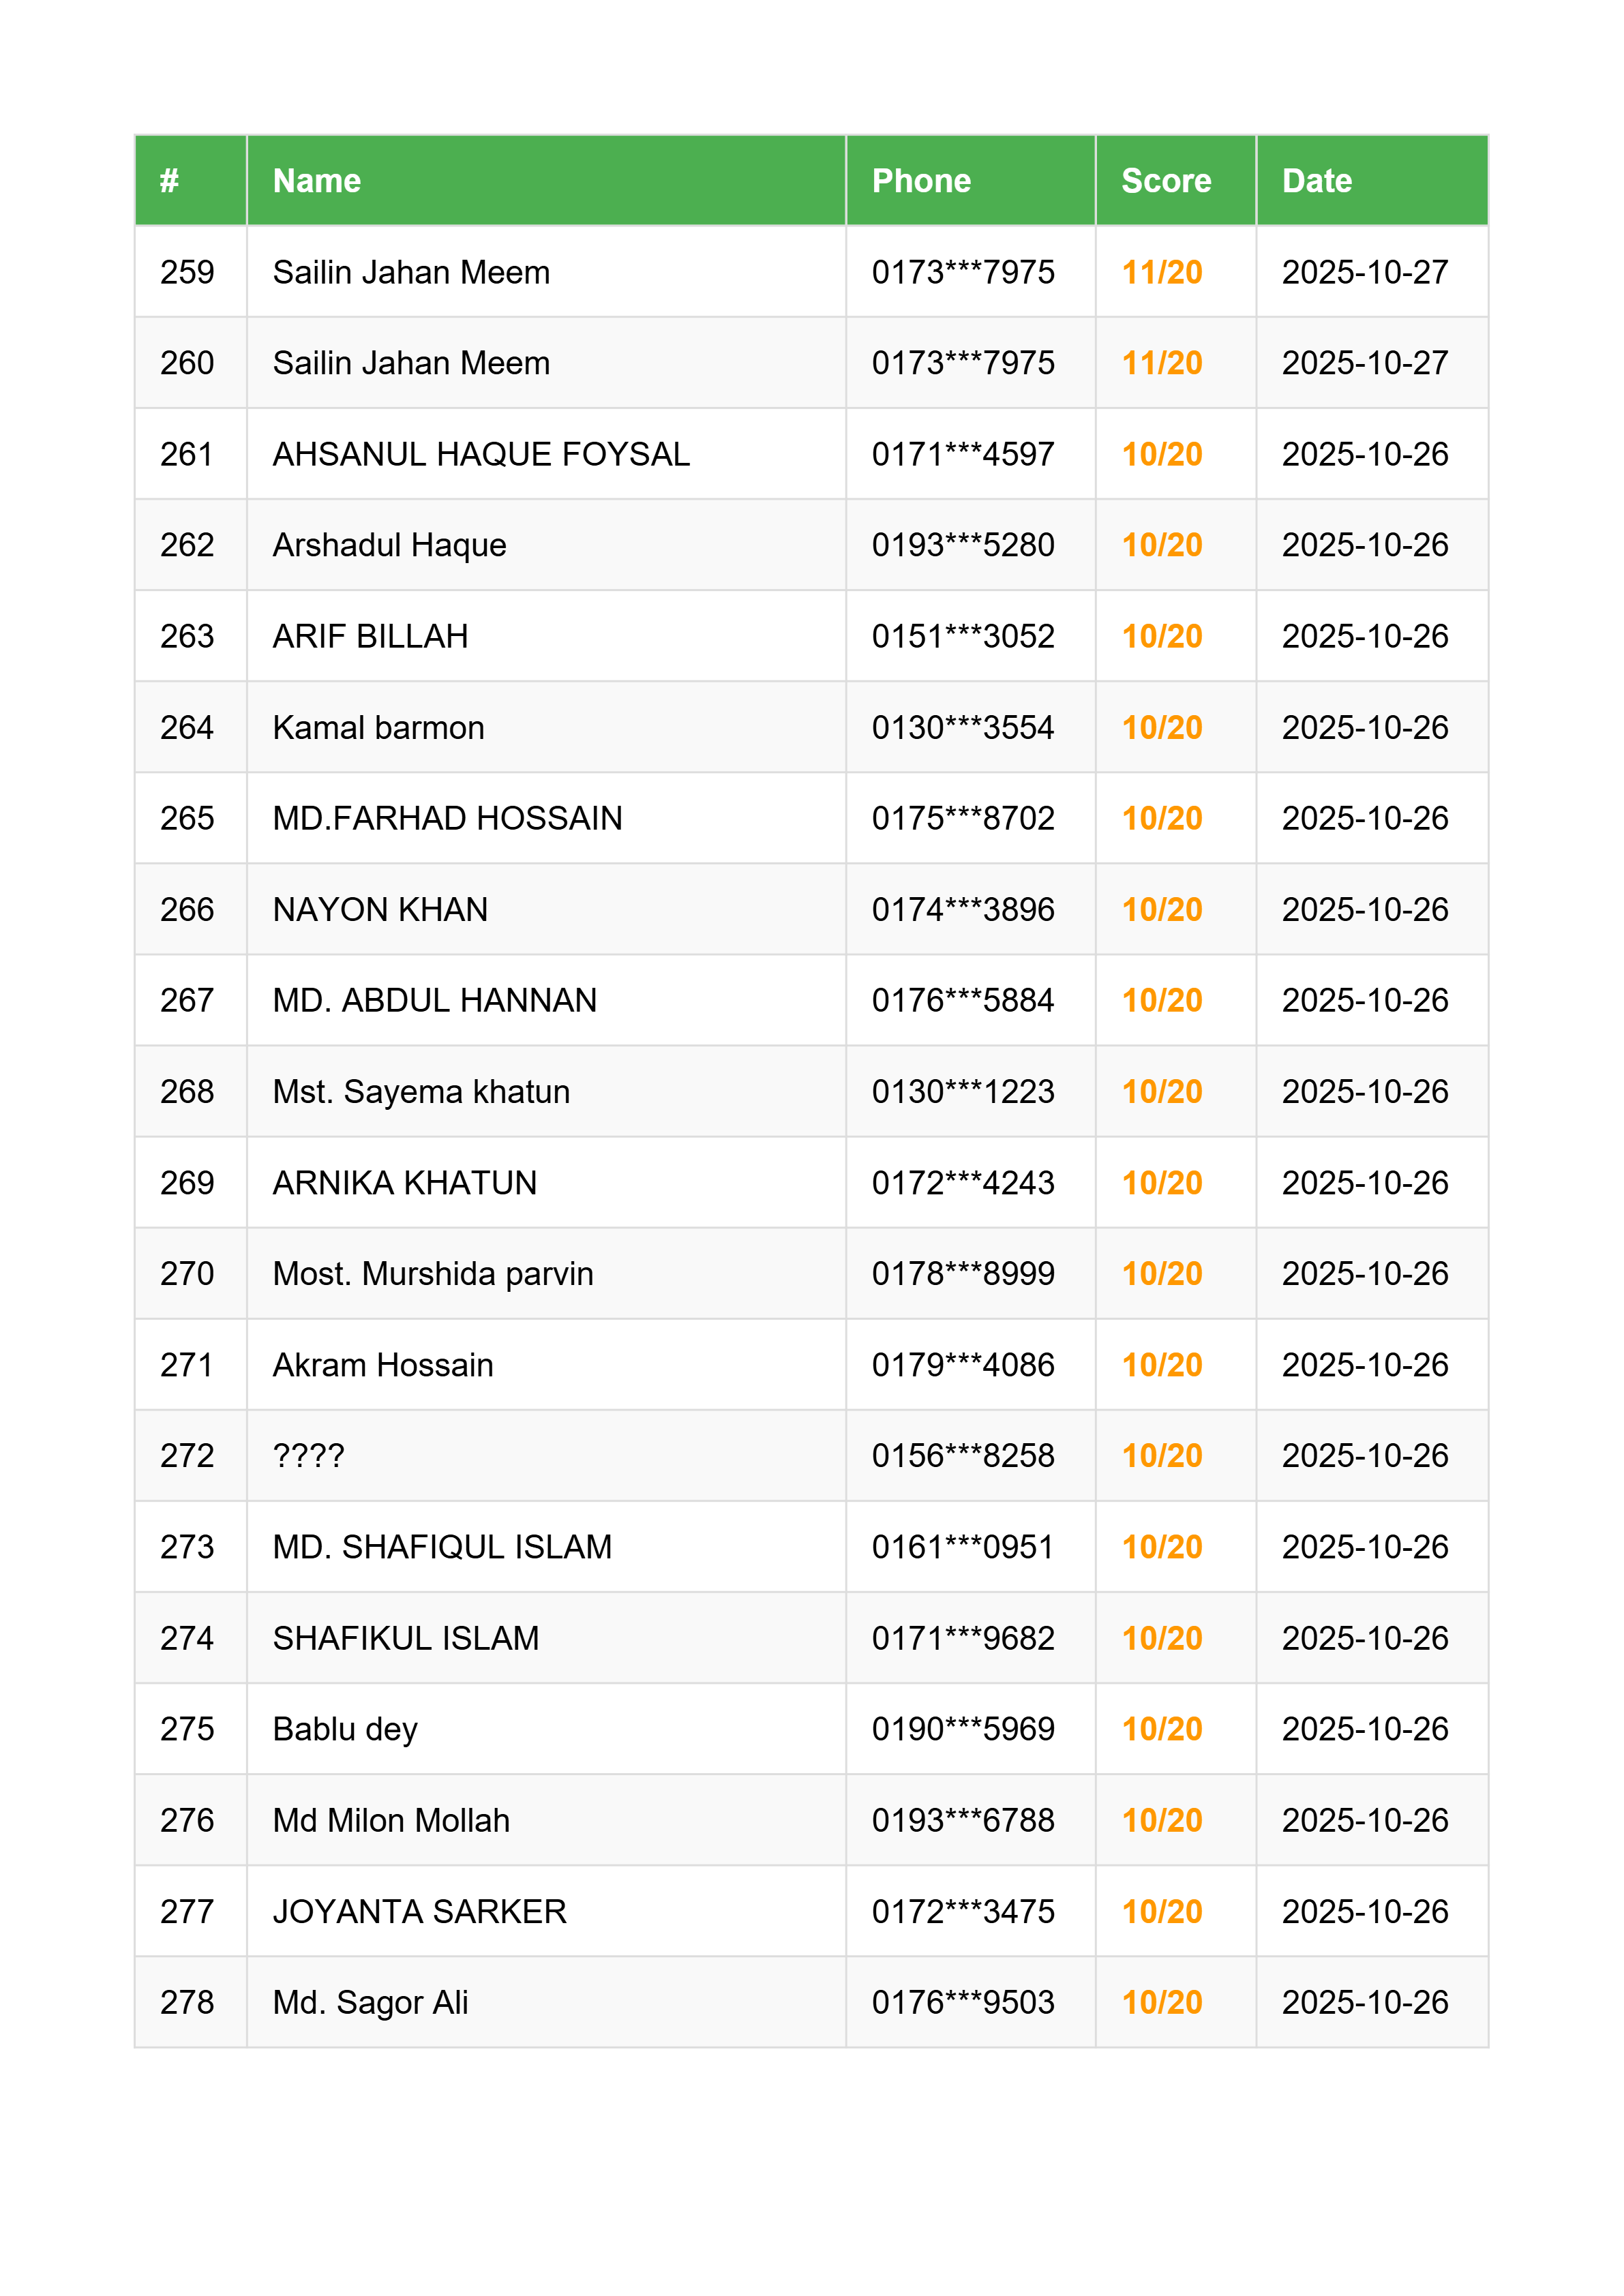Click the date in row 260
Viewport: 1624px width, 2296px height.
tap(1364, 363)
